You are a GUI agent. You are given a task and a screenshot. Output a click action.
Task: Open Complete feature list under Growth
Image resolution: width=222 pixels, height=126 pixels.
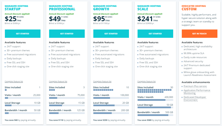tap(102, 81)
